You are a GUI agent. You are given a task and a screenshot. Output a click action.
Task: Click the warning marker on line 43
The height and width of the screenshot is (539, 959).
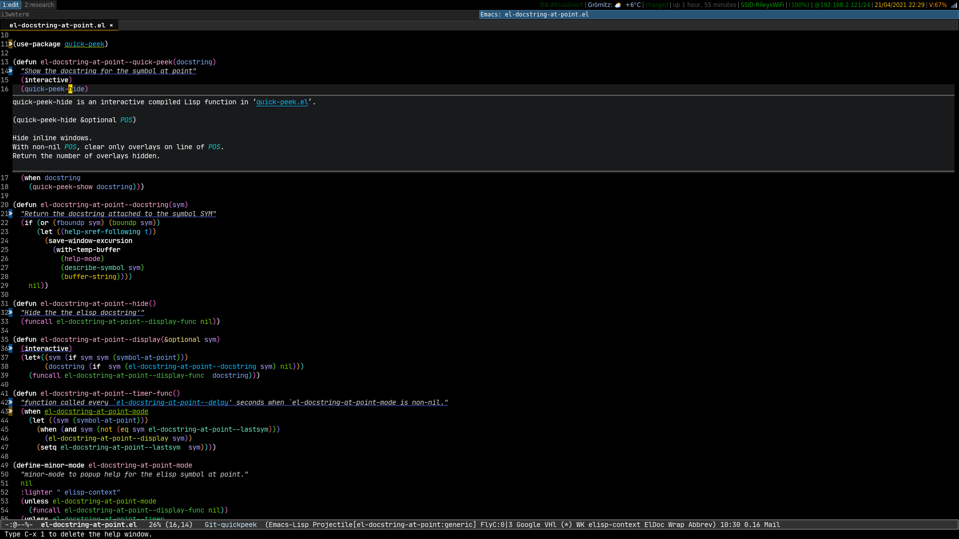[x=10, y=412]
